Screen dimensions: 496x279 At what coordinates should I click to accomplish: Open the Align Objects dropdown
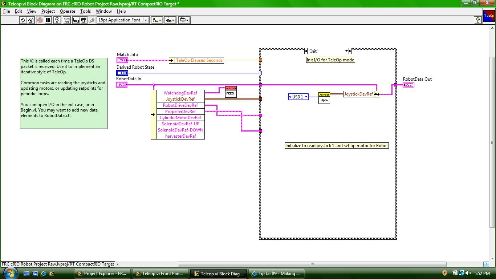click(x=157, y=20)
